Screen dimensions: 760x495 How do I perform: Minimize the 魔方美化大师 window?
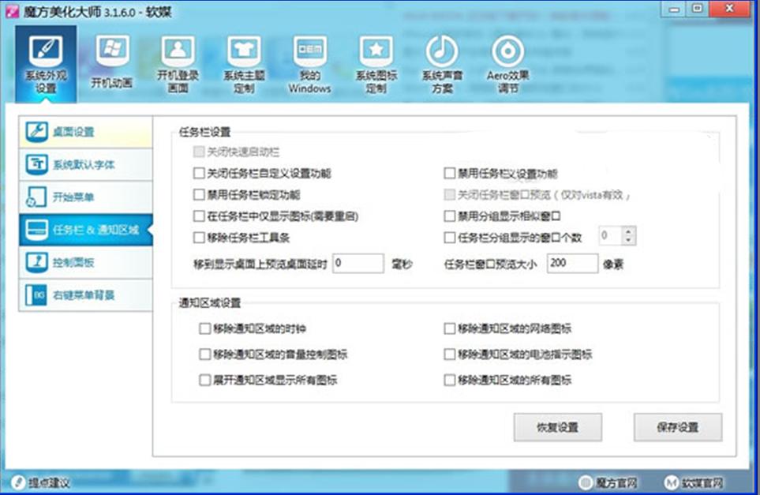point(674,9)
